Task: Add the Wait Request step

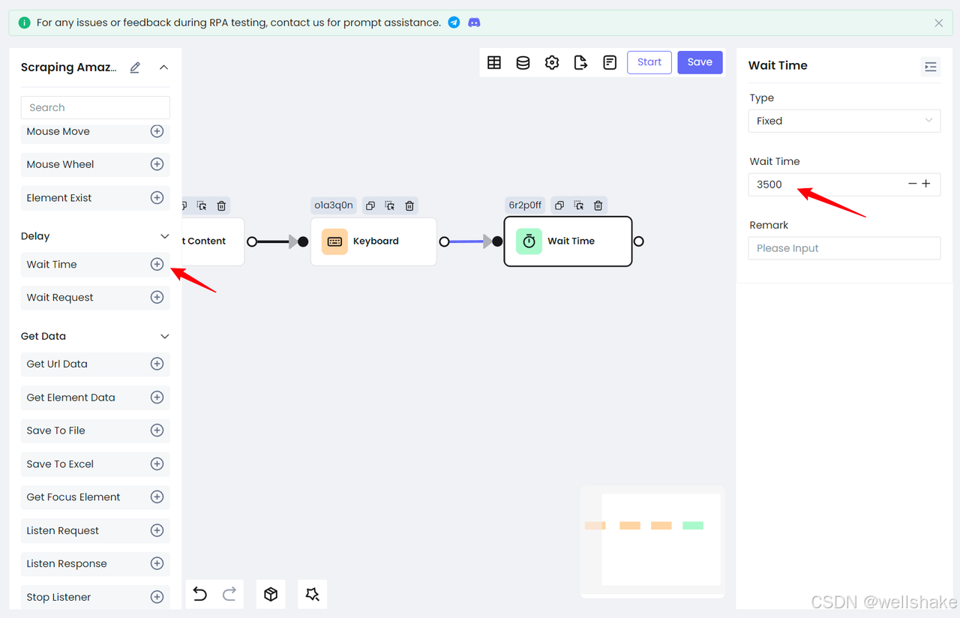Action: coord(157,297)
